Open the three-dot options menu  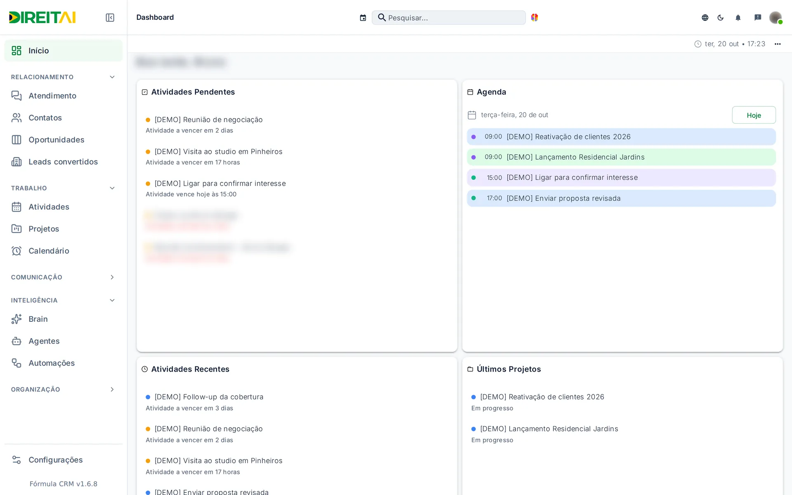(778, 44)
